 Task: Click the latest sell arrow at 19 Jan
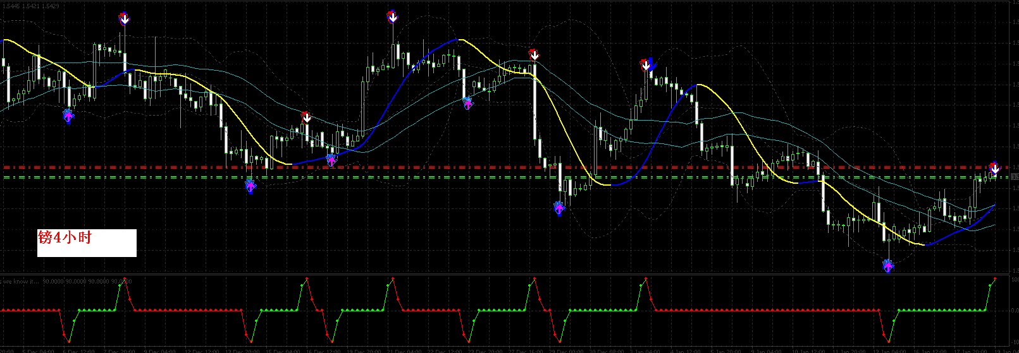(x=994, y=169)
